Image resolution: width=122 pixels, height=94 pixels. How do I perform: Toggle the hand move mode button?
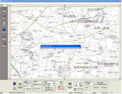pos(81,84)
